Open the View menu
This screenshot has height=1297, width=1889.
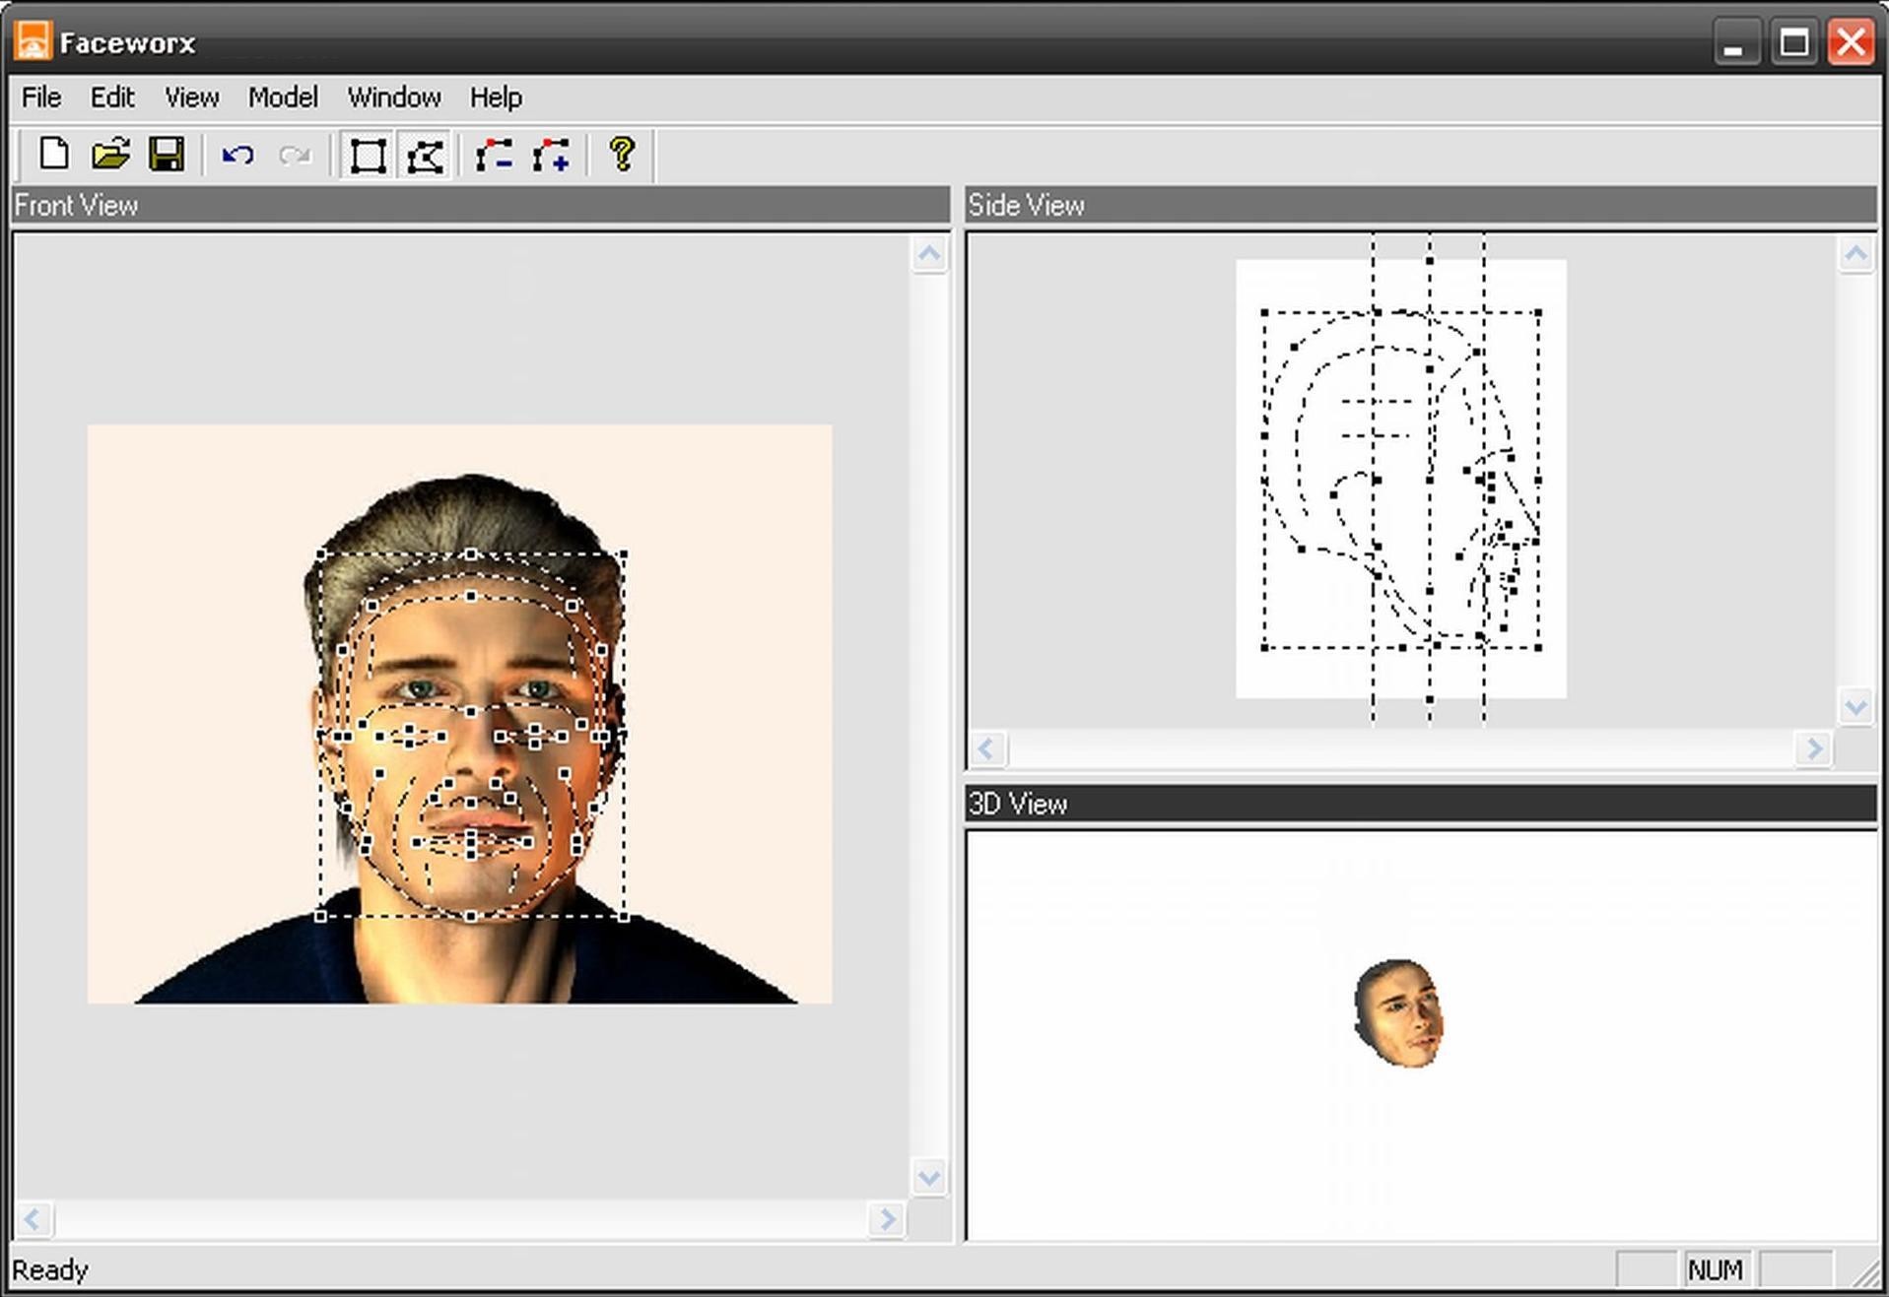(191, 97)
